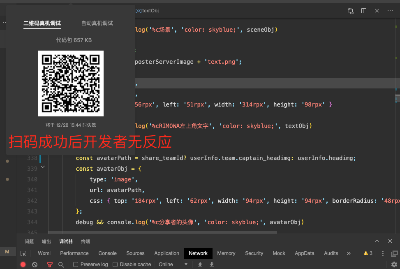Switch to the 自动真机调试 tab
Image resolution: width=400 pixels, height=269 pixels.
[x=97, y=23]
